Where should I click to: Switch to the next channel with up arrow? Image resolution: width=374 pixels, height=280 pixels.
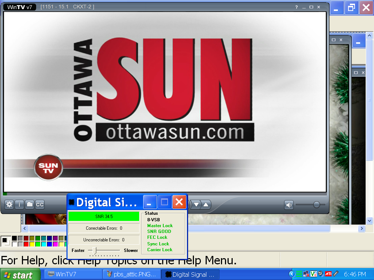(x=206, y=205)
